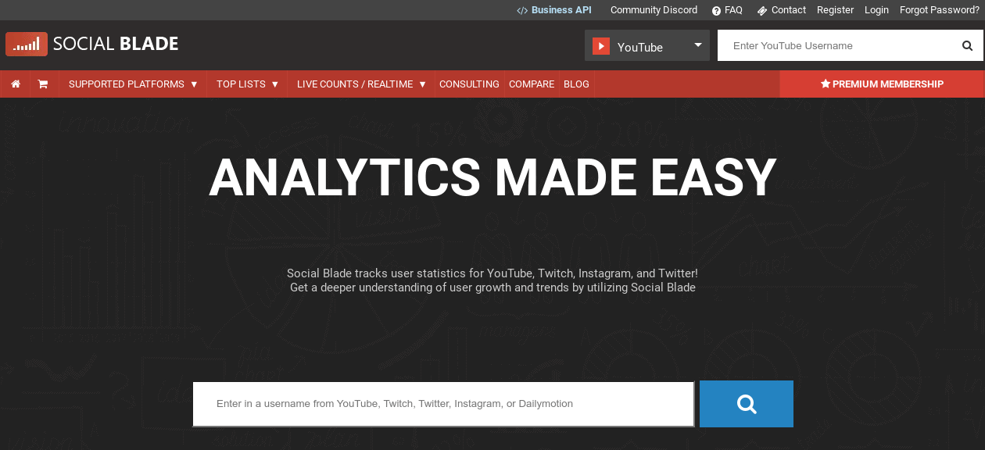This screenshot has width=985, height=450.
Task: Open the Blog section
Action: [576, 84]
